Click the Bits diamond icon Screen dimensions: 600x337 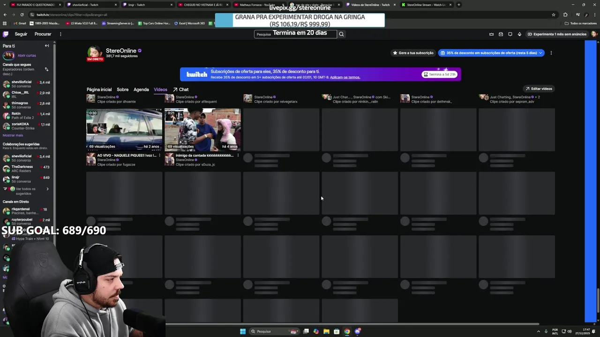point(519,34)
